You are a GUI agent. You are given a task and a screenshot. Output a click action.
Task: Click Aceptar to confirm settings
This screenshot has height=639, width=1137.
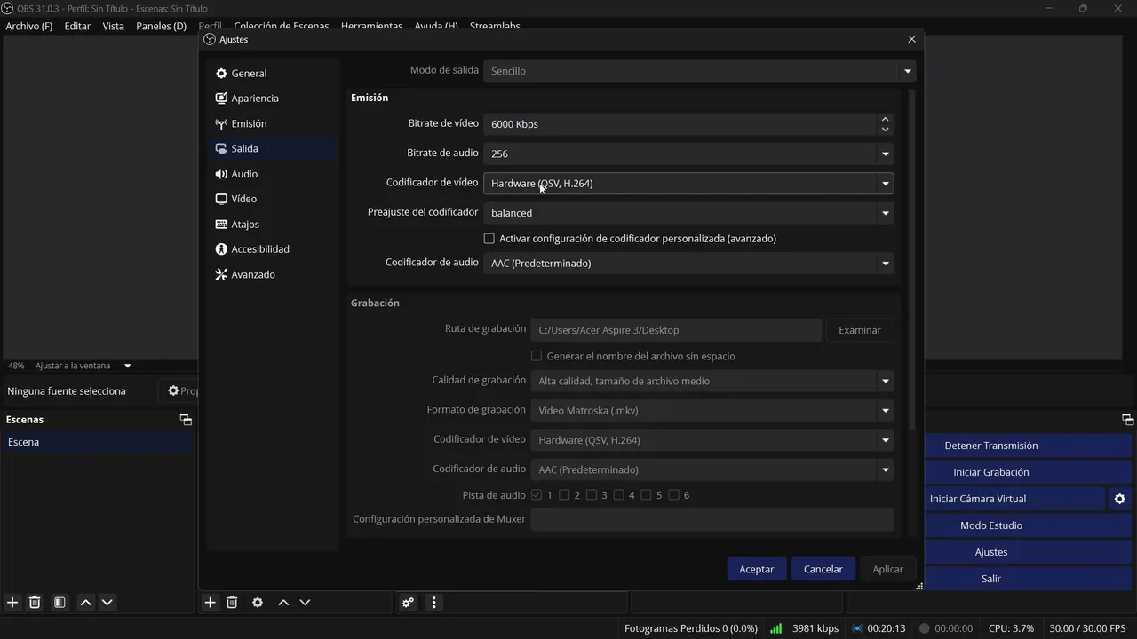[757, 569]
